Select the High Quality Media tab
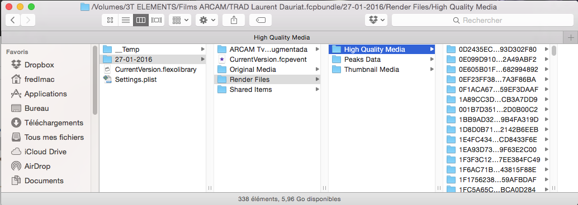This screenshot has width=578, height=205. click(x=282, y=37)
